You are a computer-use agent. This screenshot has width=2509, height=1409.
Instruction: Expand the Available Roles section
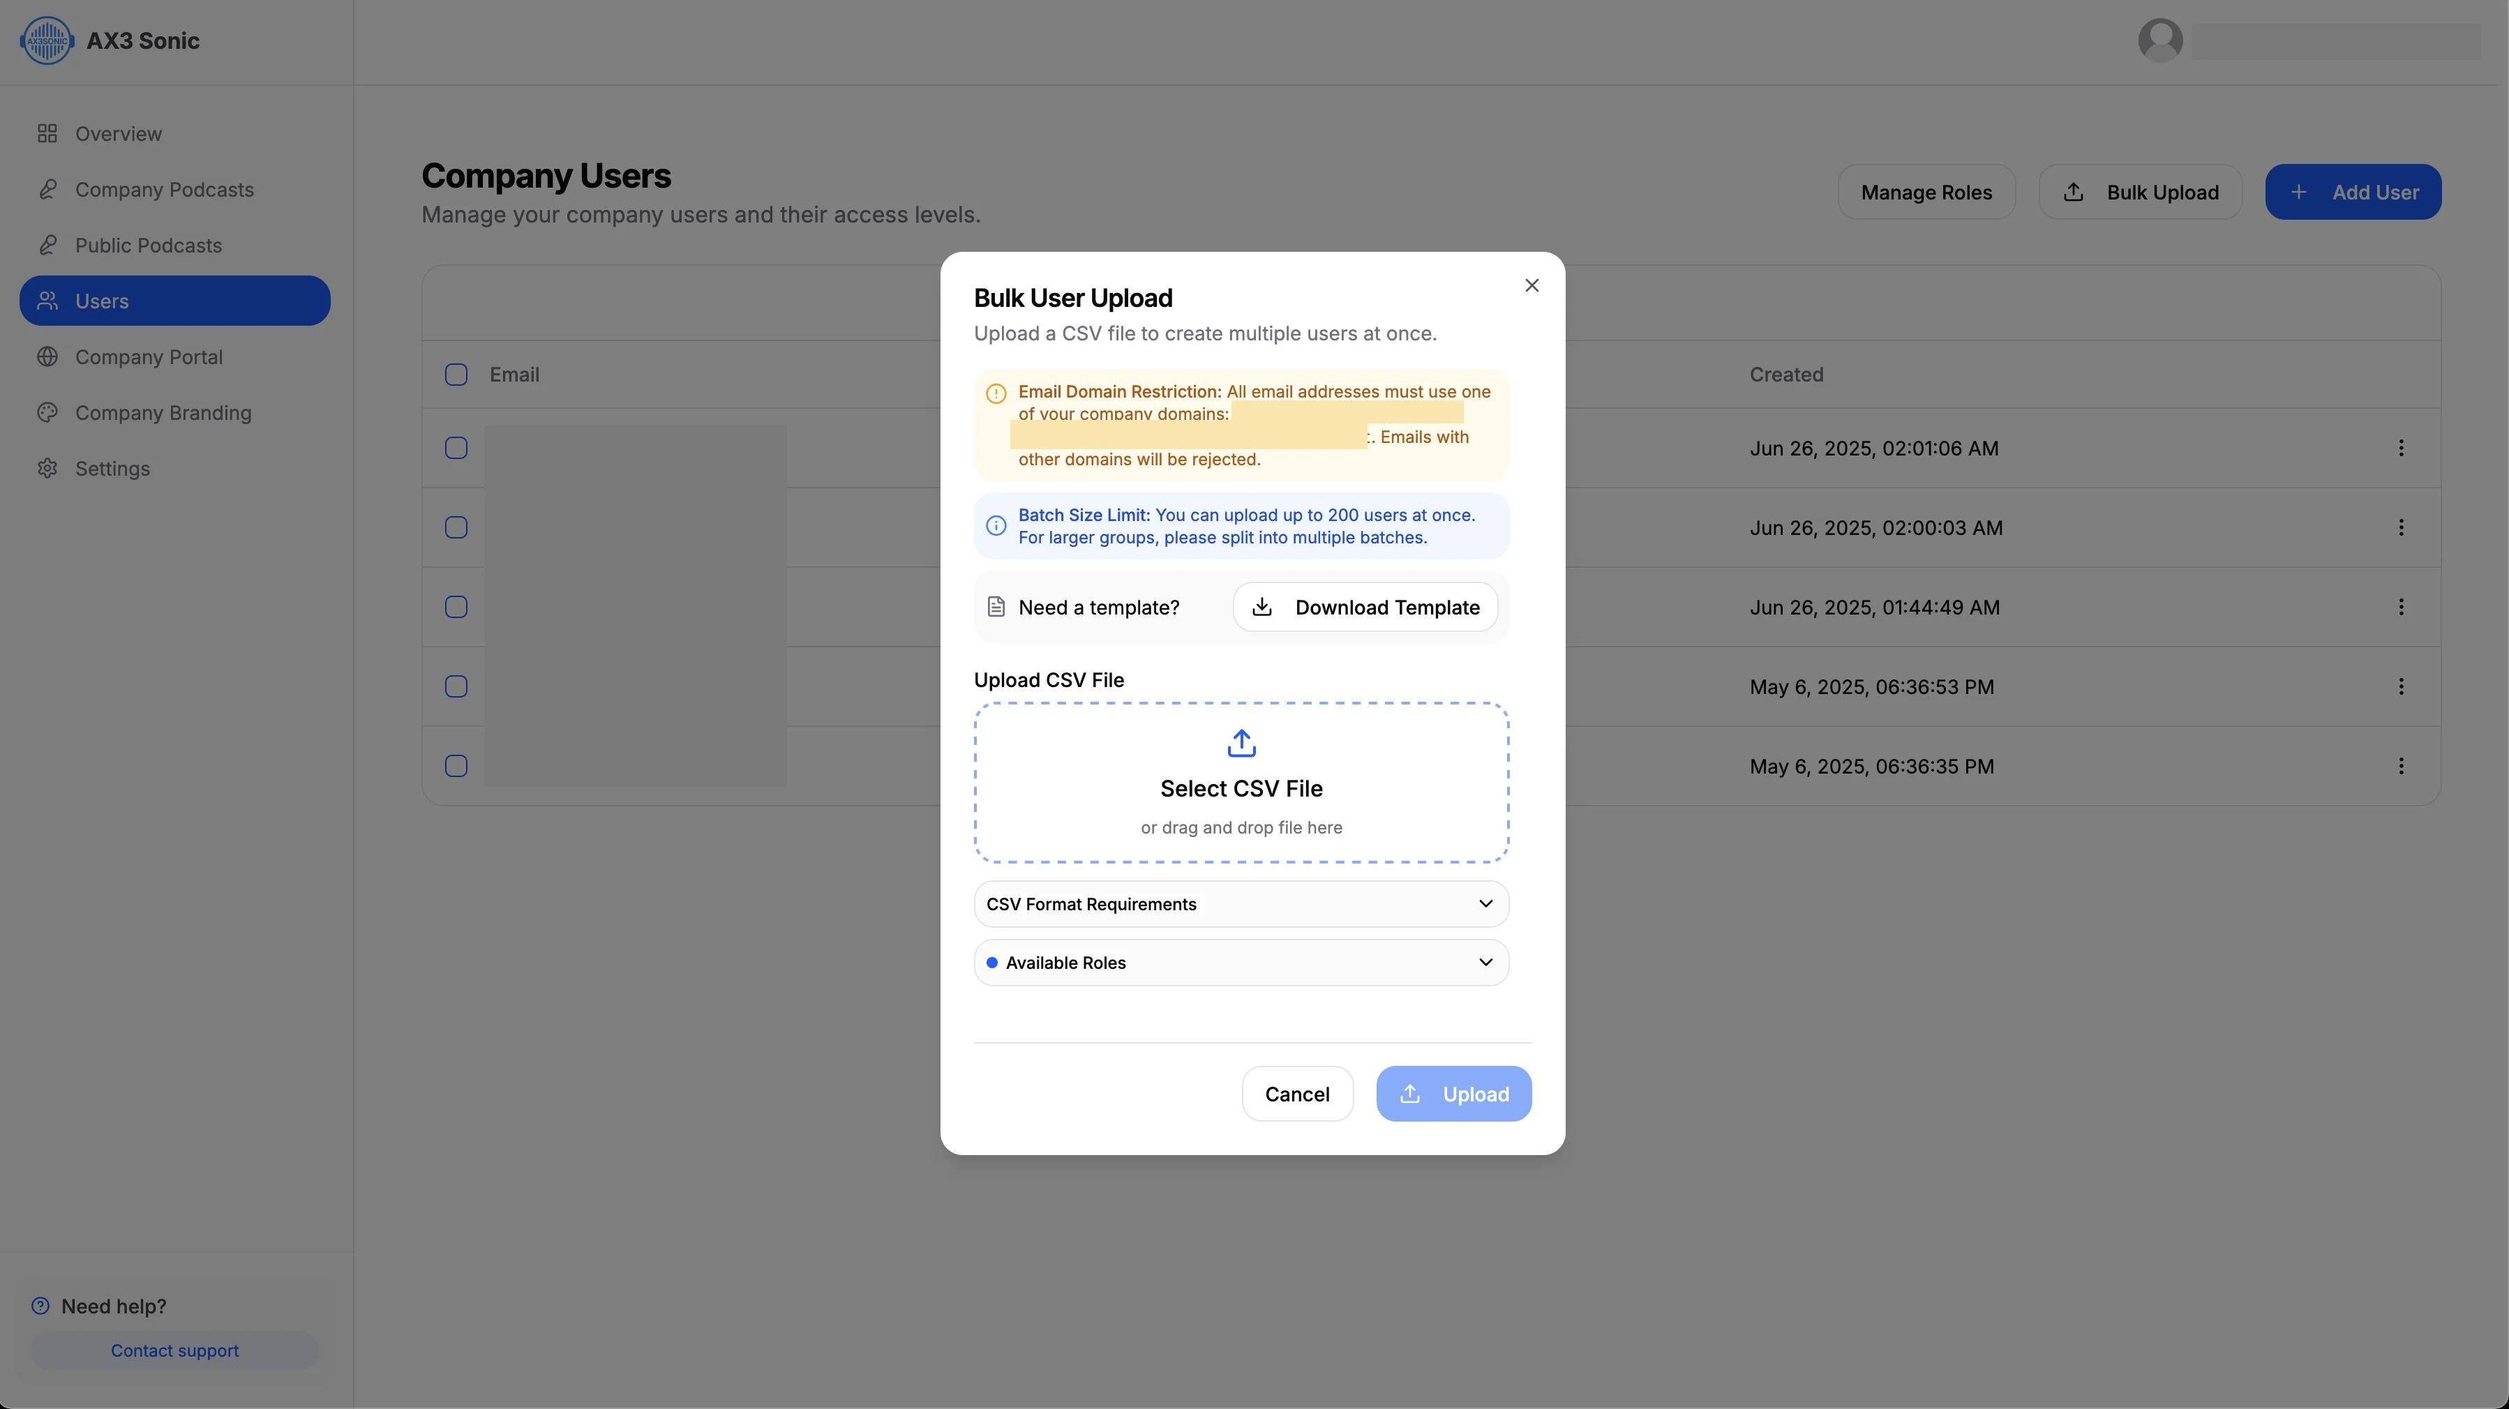tap(1241, 962)
